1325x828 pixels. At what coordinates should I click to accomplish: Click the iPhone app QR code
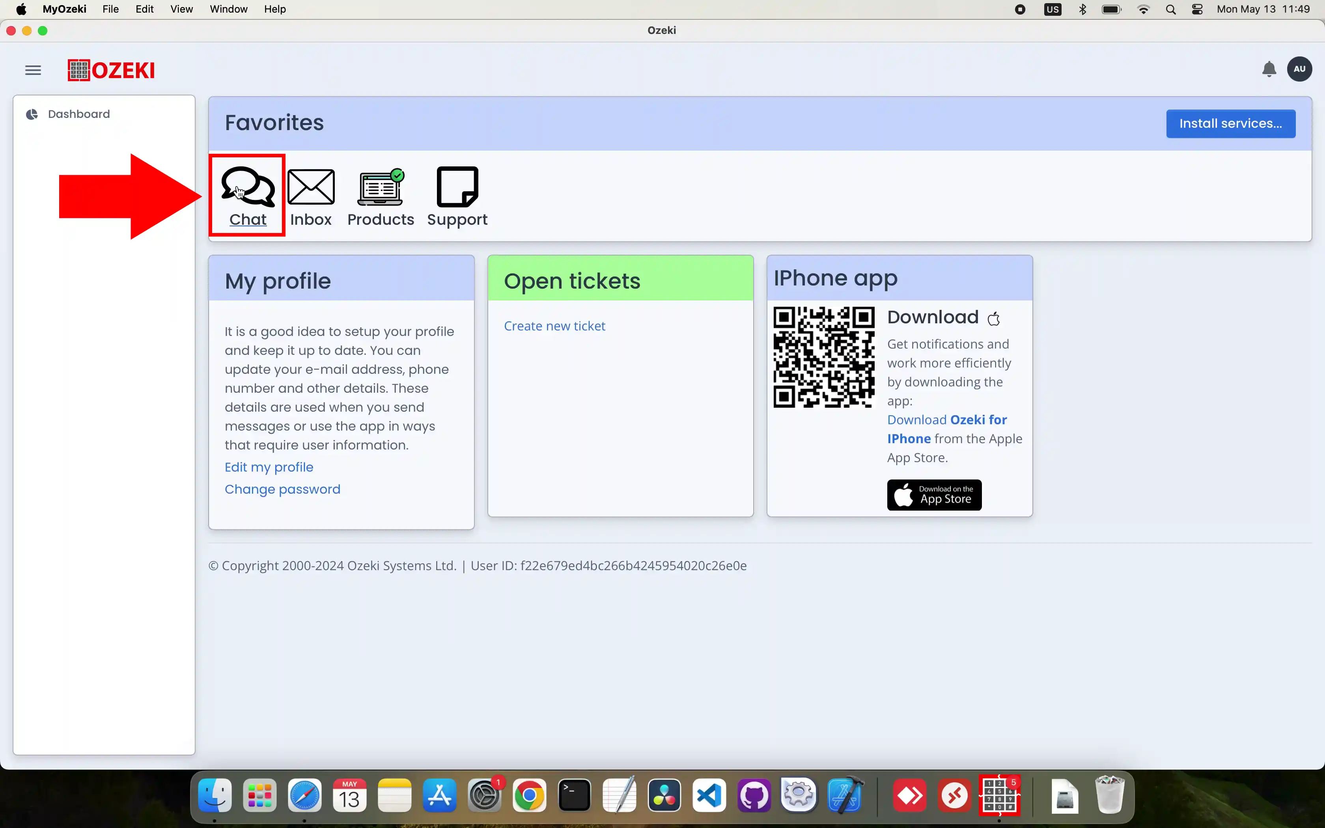point(824,357)
